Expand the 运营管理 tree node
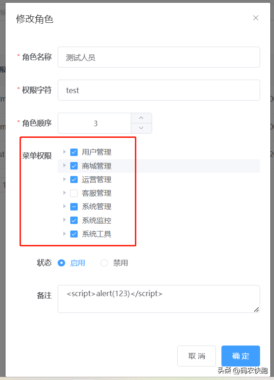The height and width of the screenshot is (380, 274). point(64,179)
